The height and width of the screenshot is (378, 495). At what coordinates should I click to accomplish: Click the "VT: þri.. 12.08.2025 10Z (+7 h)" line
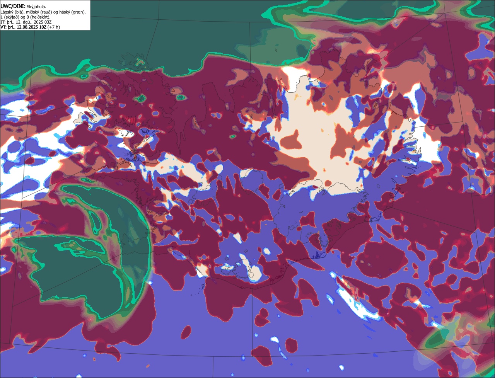(30, 27)
